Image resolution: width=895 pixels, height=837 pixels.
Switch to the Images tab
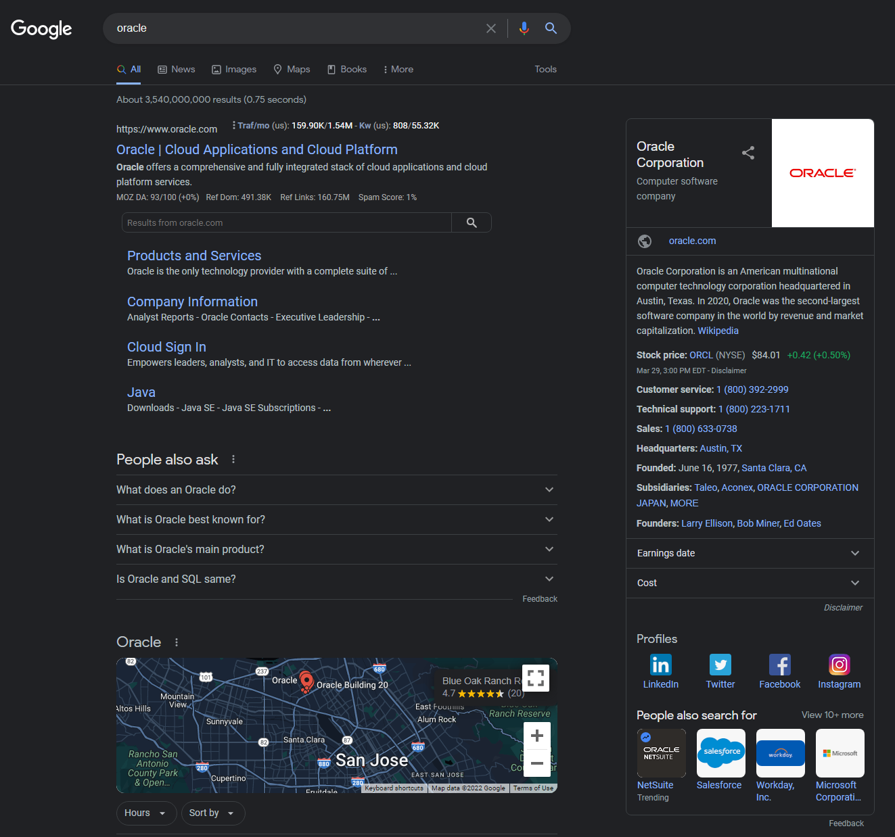234,69
